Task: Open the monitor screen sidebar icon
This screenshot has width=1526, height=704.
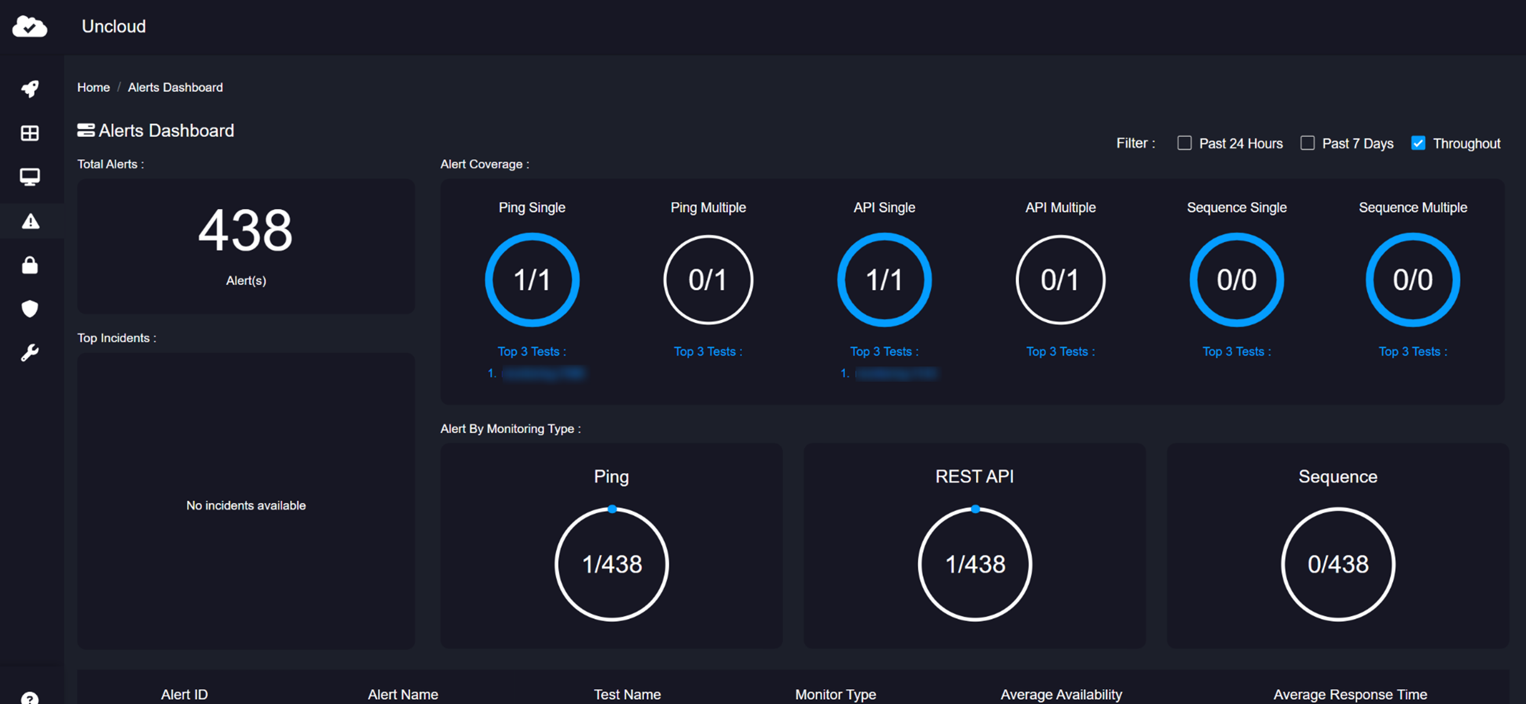Action: pyautogui.click(x=30, y=177)
